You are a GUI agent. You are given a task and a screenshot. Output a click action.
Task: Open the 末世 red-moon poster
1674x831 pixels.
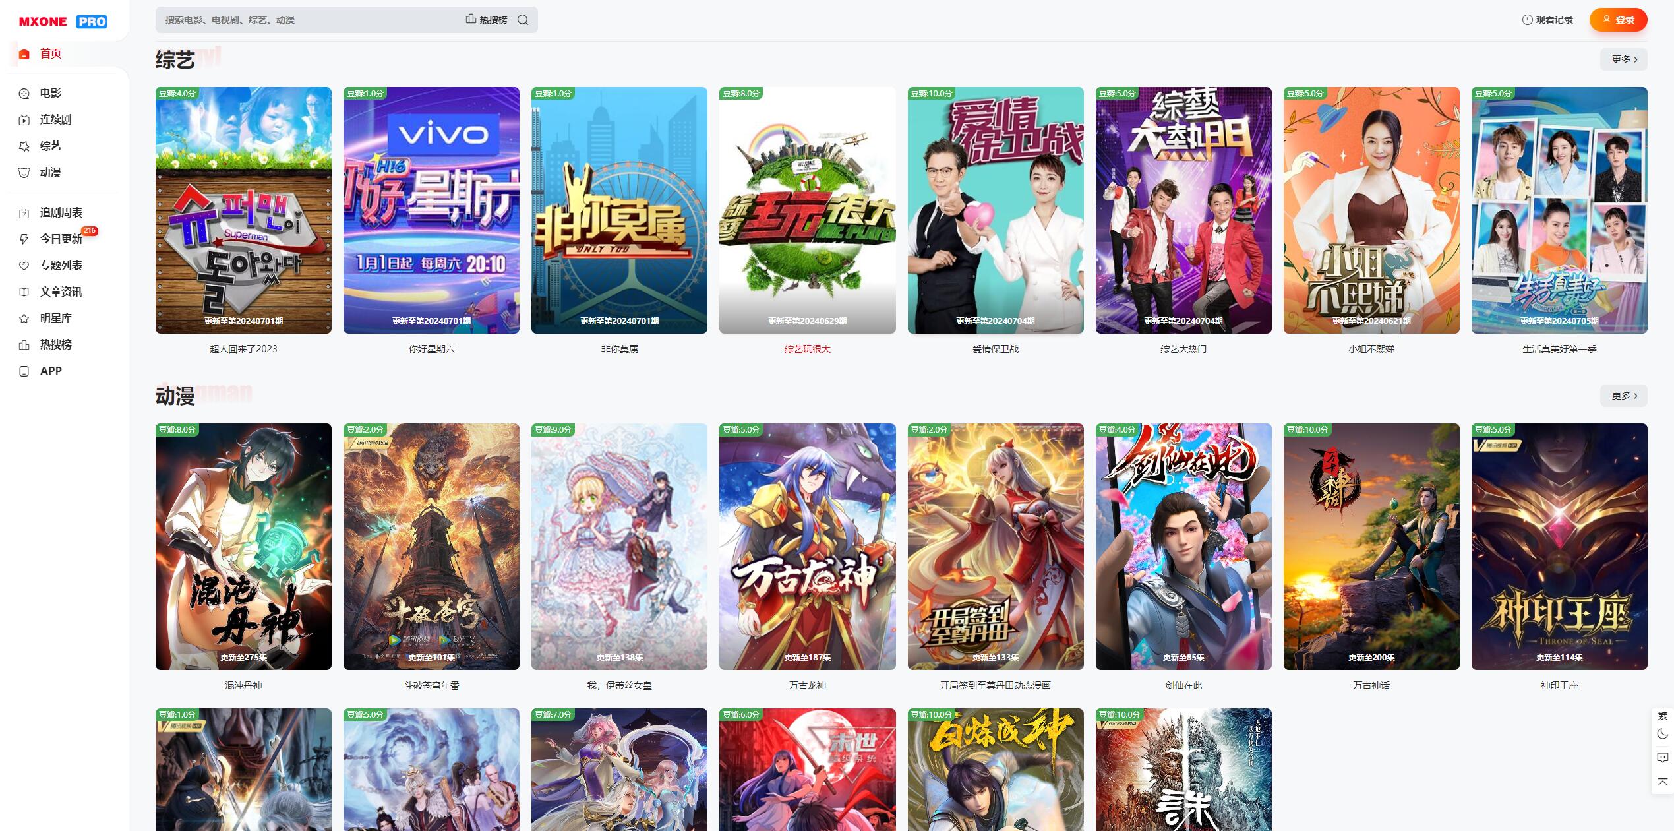[807, 770]
